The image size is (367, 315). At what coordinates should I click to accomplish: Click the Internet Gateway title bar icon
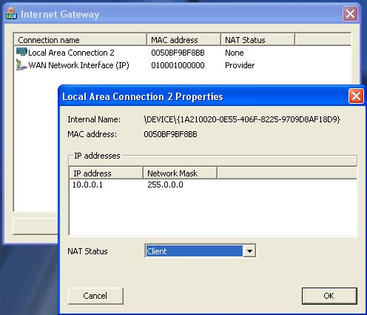pyautogui.click(x=11, y=14)
